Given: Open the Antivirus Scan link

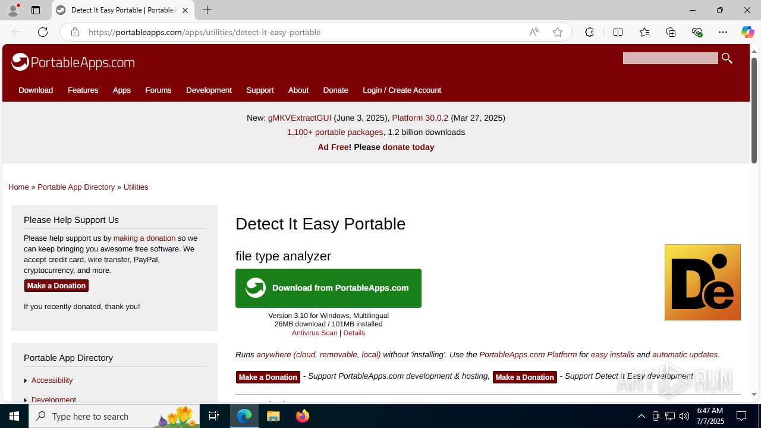Looking at the screenshot, I should click(315, 333).
